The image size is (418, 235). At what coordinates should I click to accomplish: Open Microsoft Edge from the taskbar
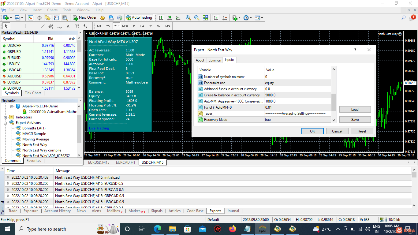click(158, 229)
